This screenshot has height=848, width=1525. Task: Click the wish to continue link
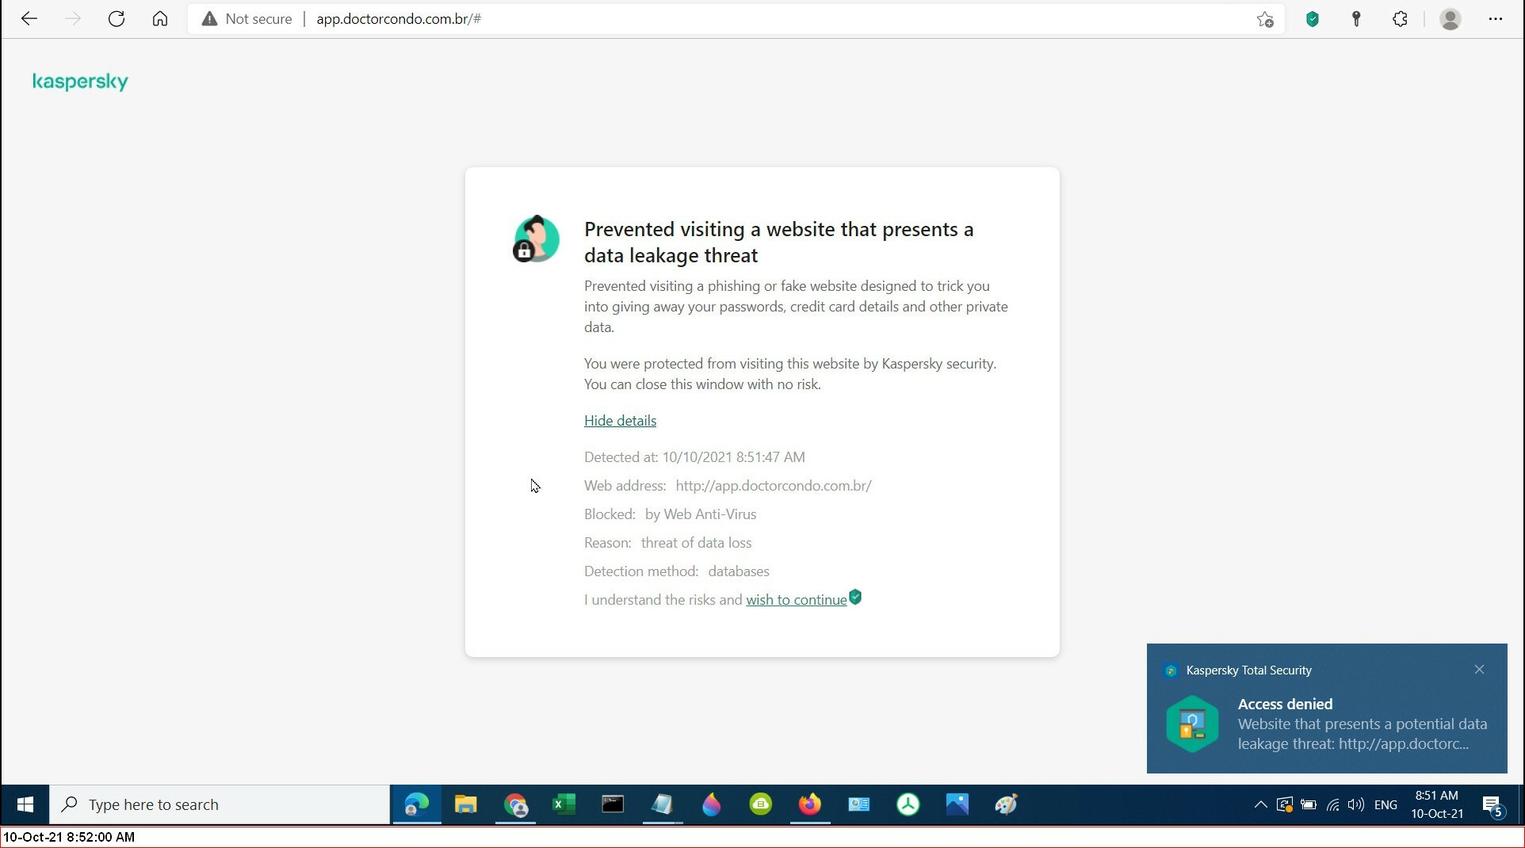click(797, 600)
